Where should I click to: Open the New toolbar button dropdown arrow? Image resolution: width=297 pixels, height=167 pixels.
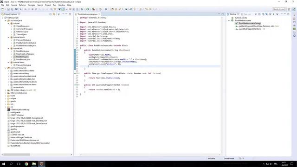coord(5,9)
